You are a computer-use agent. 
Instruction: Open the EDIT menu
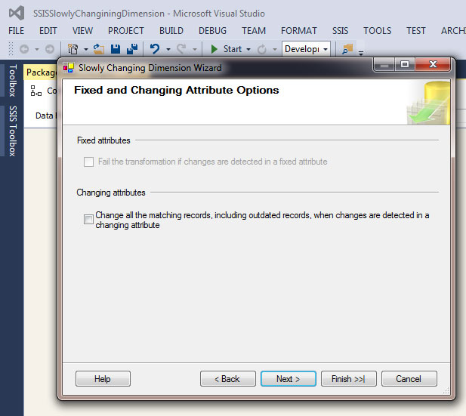pos(48,31)
